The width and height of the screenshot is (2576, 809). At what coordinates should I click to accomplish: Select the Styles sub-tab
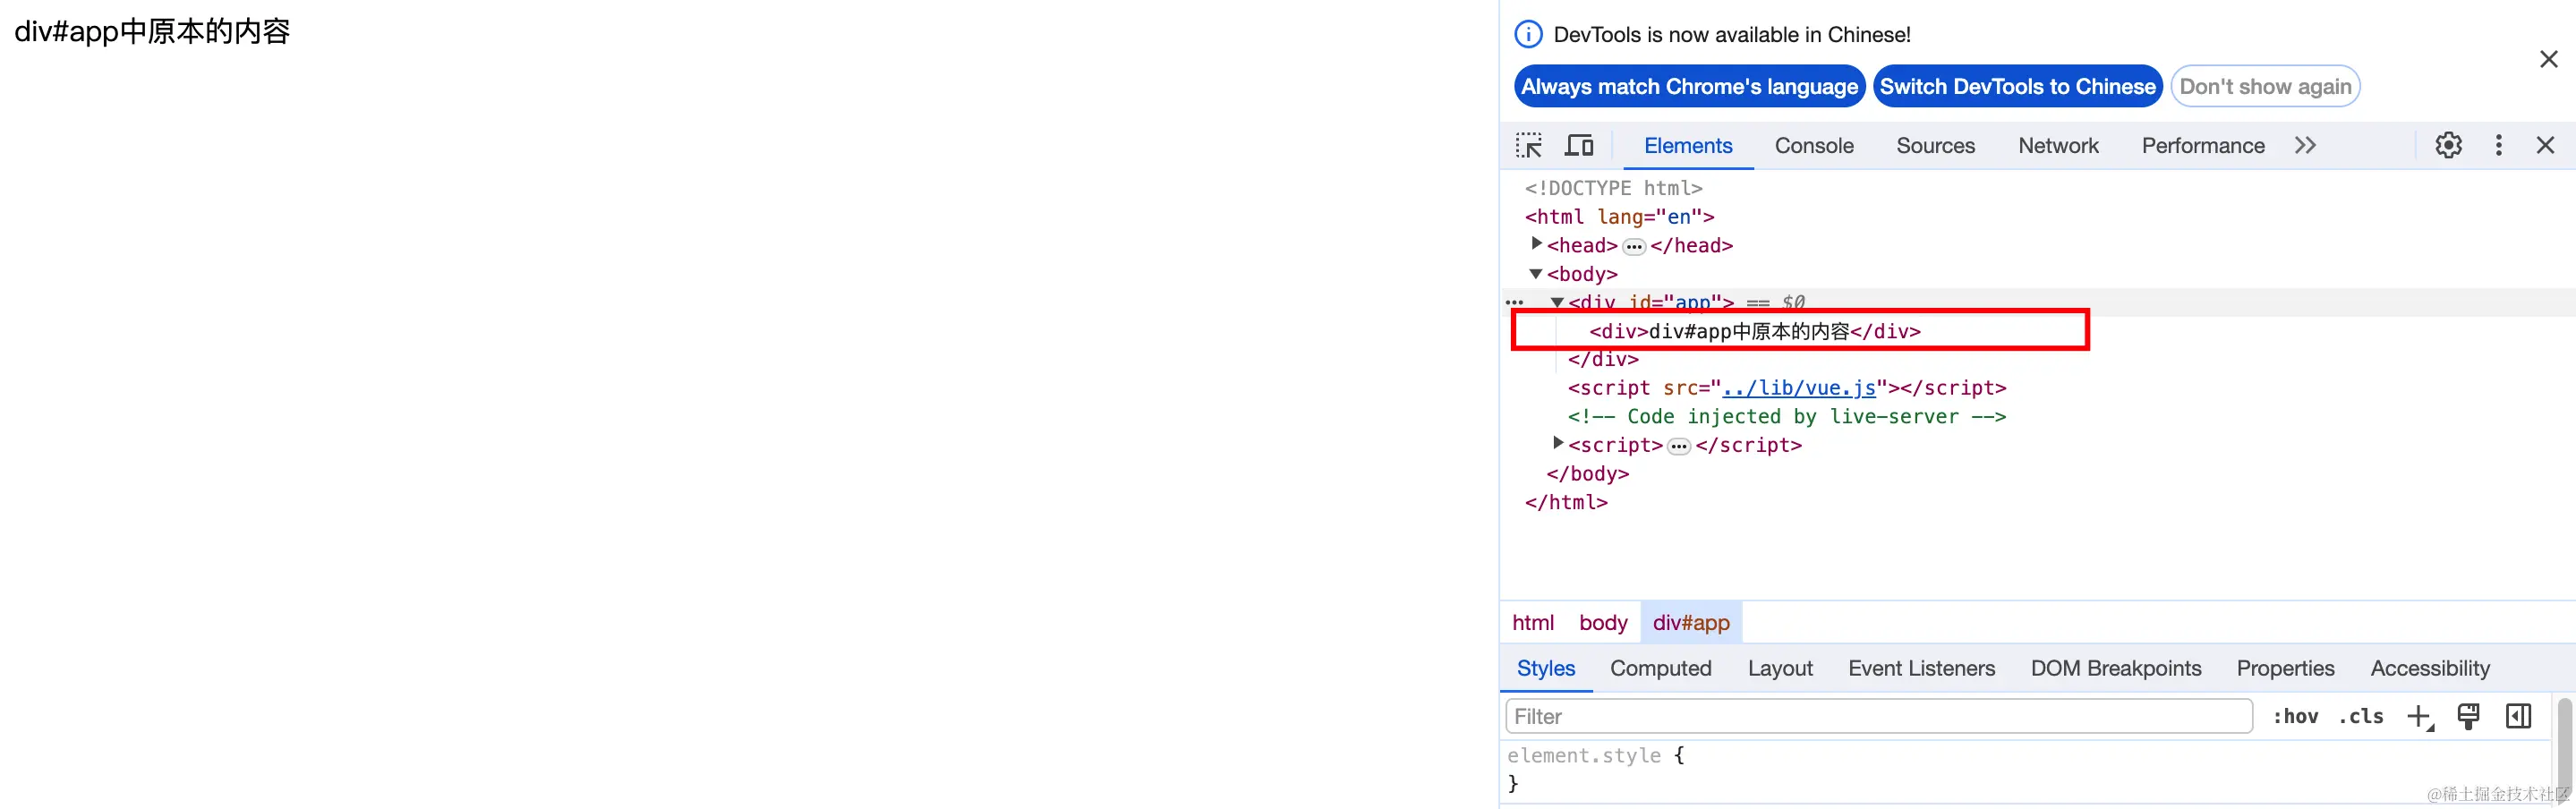pyautogui.click(x=1546, y=668)
